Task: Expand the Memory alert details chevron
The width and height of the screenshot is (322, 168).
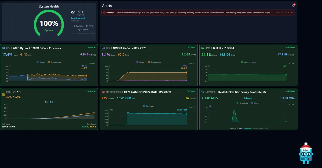Action: point(274,12)
